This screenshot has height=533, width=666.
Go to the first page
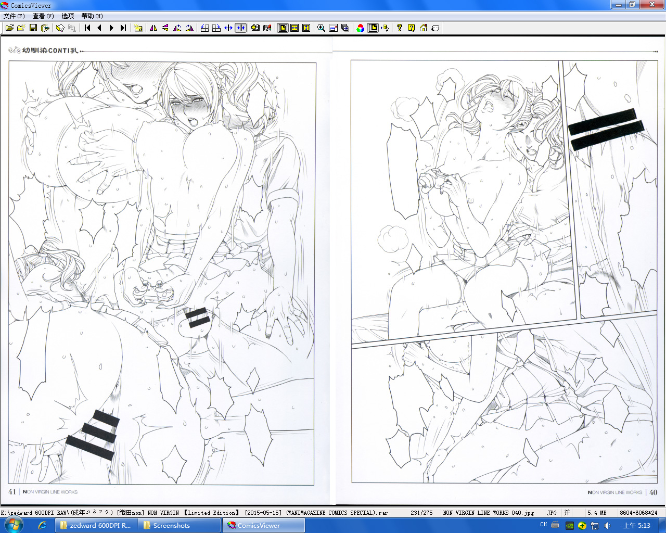(87, 28)
